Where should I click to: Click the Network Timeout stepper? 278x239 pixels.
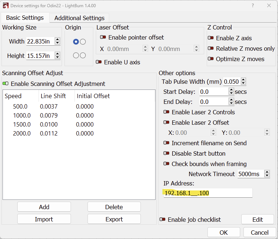pyautogui.click(x=267, y=174)
